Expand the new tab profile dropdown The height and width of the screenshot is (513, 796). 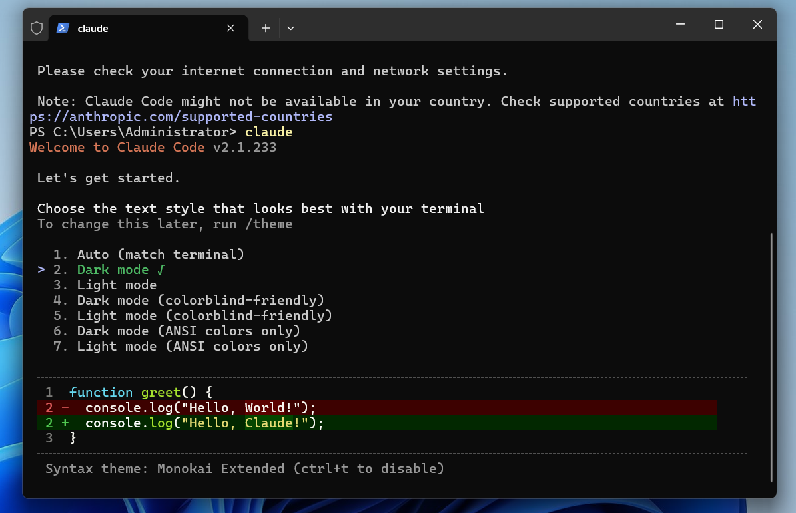tap(290, 28)
